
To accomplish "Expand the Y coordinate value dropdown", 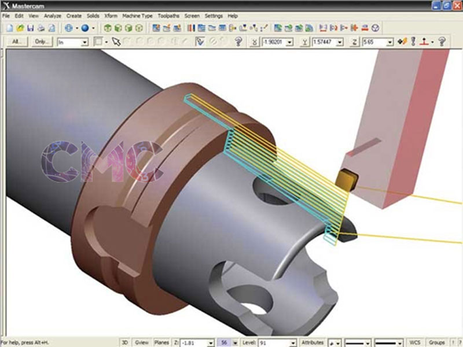I will coord(340,42).
